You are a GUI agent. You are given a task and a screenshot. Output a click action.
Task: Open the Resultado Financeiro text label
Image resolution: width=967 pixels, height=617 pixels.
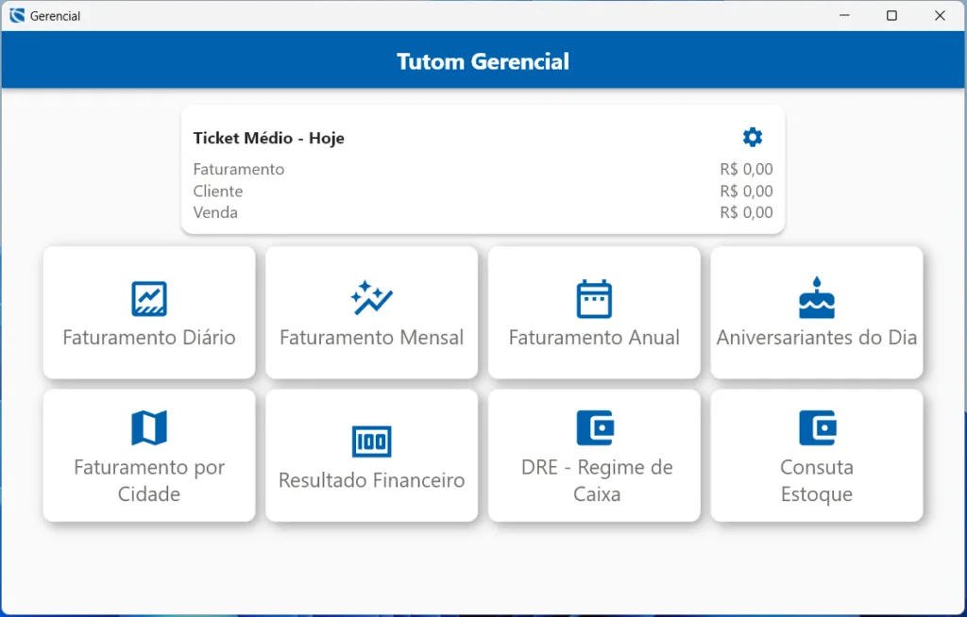point(371,480)
